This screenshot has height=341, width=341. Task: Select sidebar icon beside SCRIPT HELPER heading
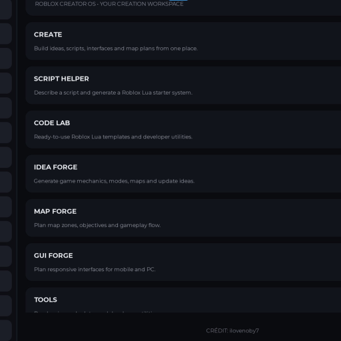tap(6, 83)
